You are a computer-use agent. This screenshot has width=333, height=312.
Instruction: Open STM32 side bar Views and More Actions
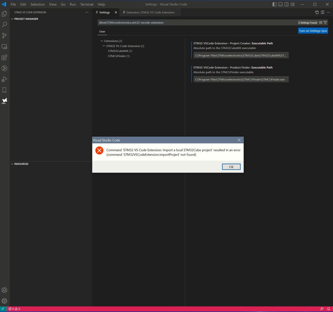tap(87, 12)
